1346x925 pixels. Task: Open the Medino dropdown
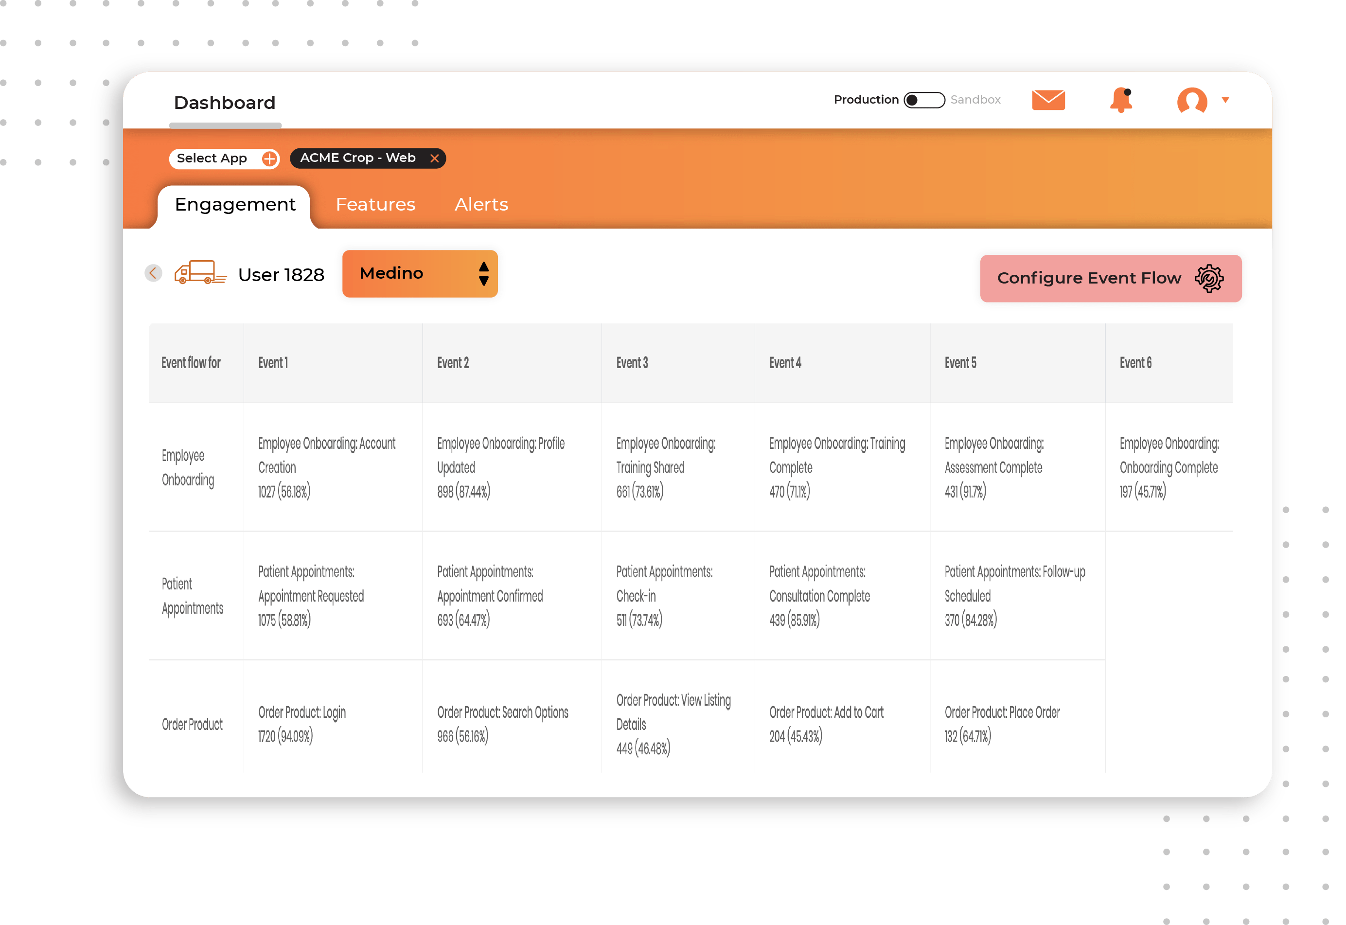coord(420,273)
